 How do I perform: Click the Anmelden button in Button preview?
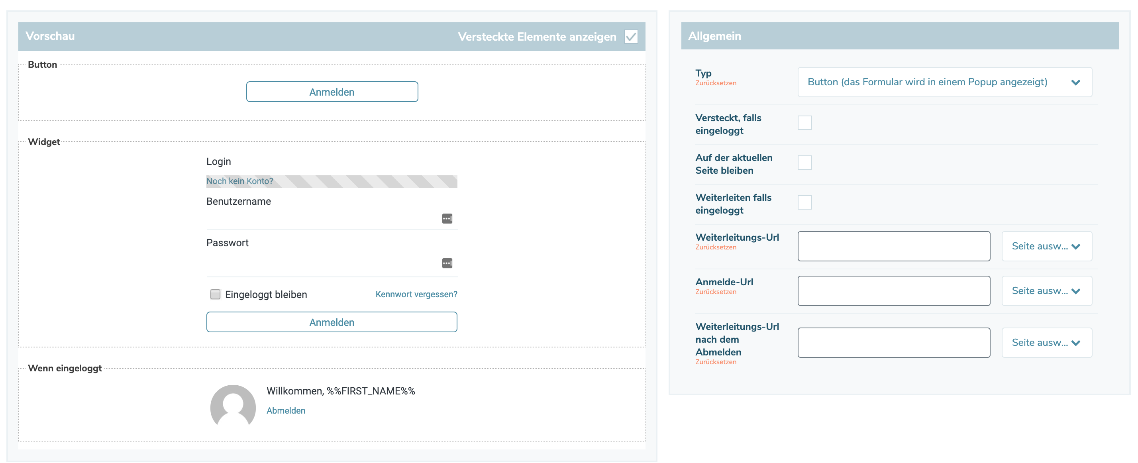tap(332, 92)
